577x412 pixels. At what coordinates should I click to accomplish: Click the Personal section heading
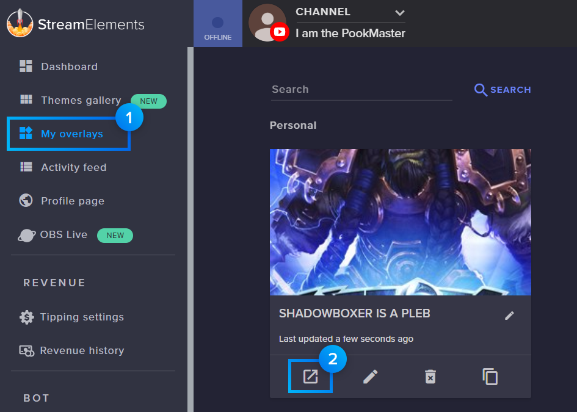tap(293, 126)
